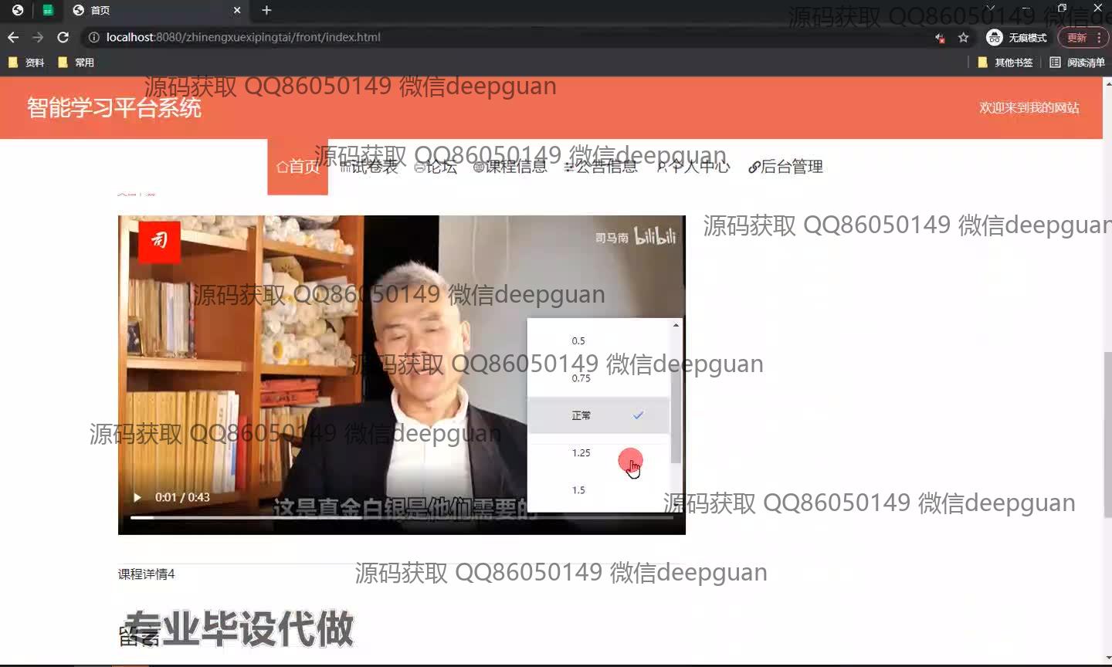The width and height of the screenshot is (1112, 667).
Task: Click the 0:01 / 0:43 time display
Action: click(x=182, y=497)
